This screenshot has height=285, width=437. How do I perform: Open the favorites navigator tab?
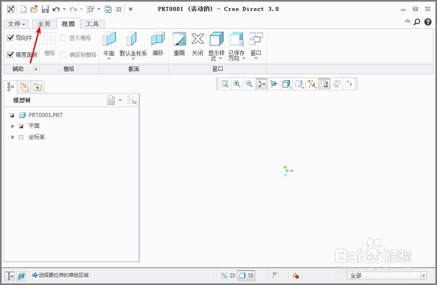[37, 87]
